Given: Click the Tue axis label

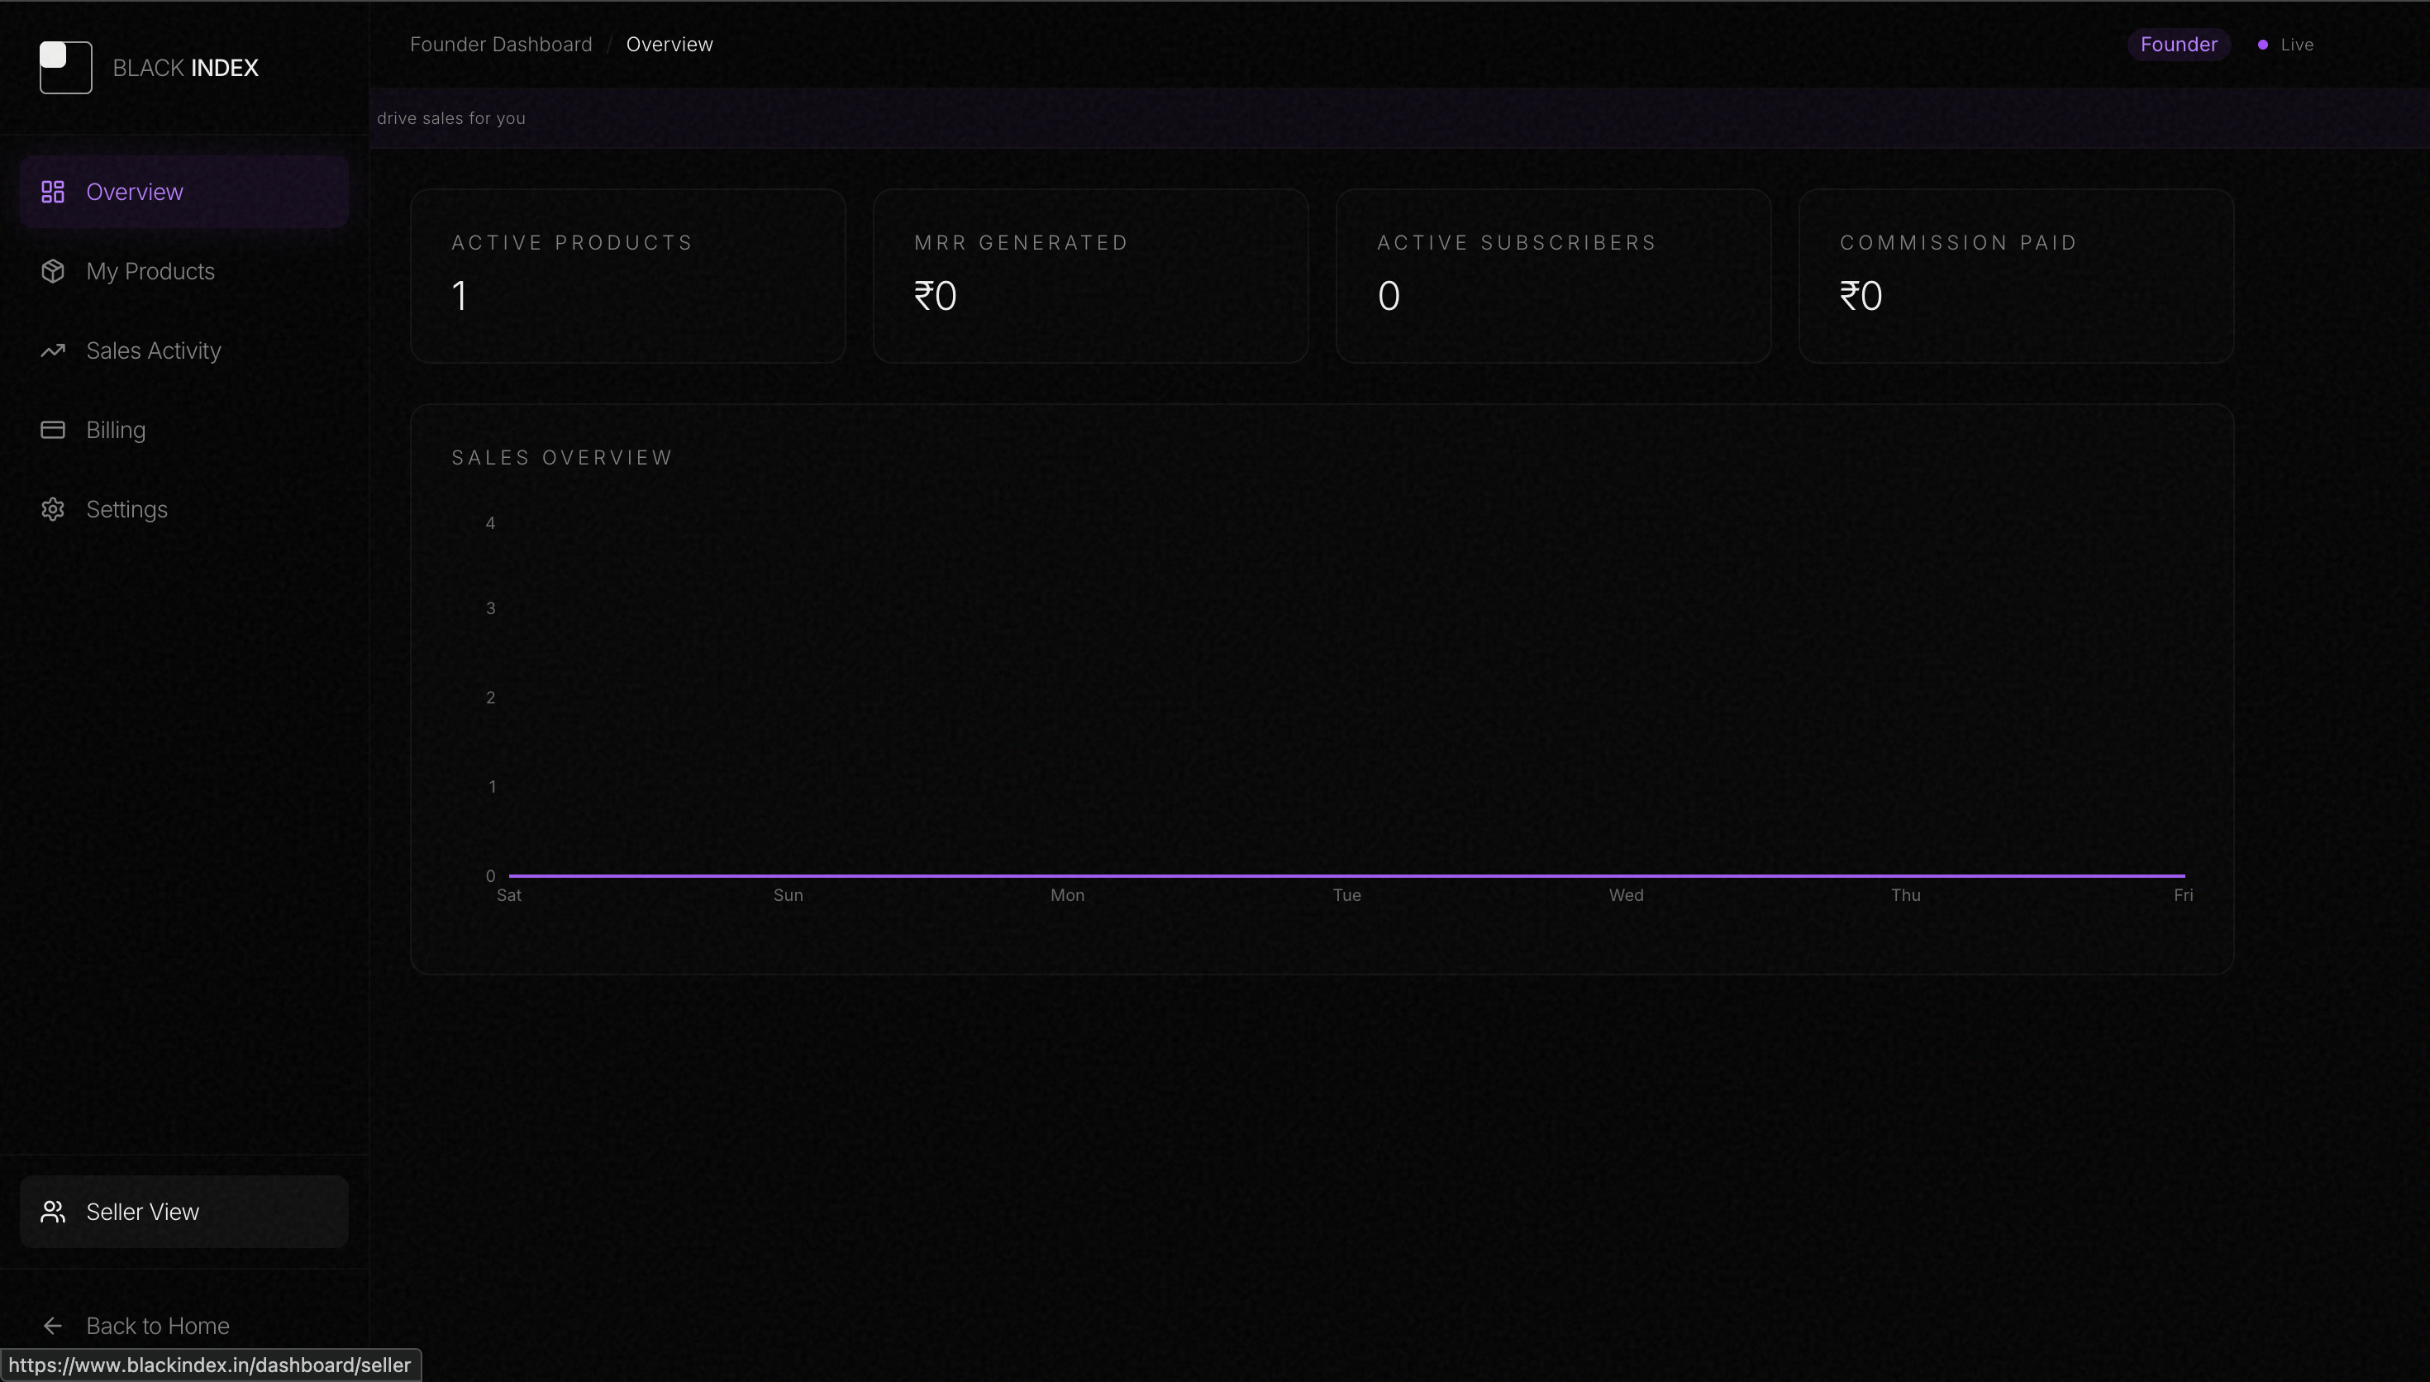Looking at the screenshot, I should point(1347,895).
